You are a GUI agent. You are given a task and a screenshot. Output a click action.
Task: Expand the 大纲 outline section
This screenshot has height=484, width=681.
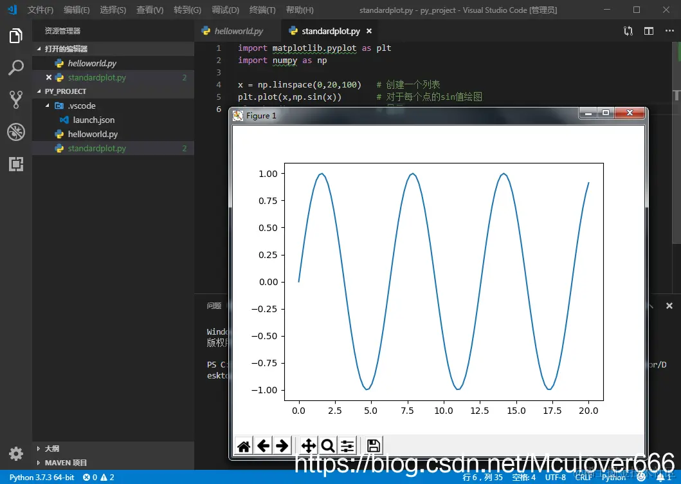[x=39, y=449]
